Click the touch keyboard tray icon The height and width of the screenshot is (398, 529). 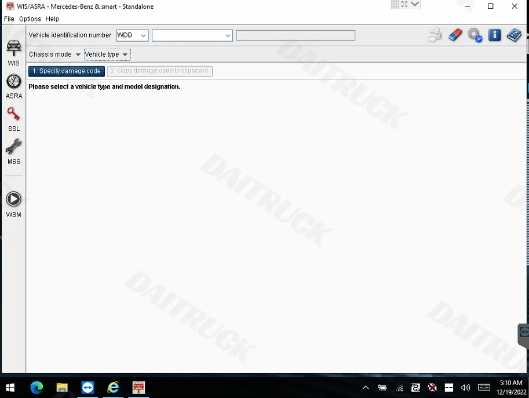coord(484,388)
